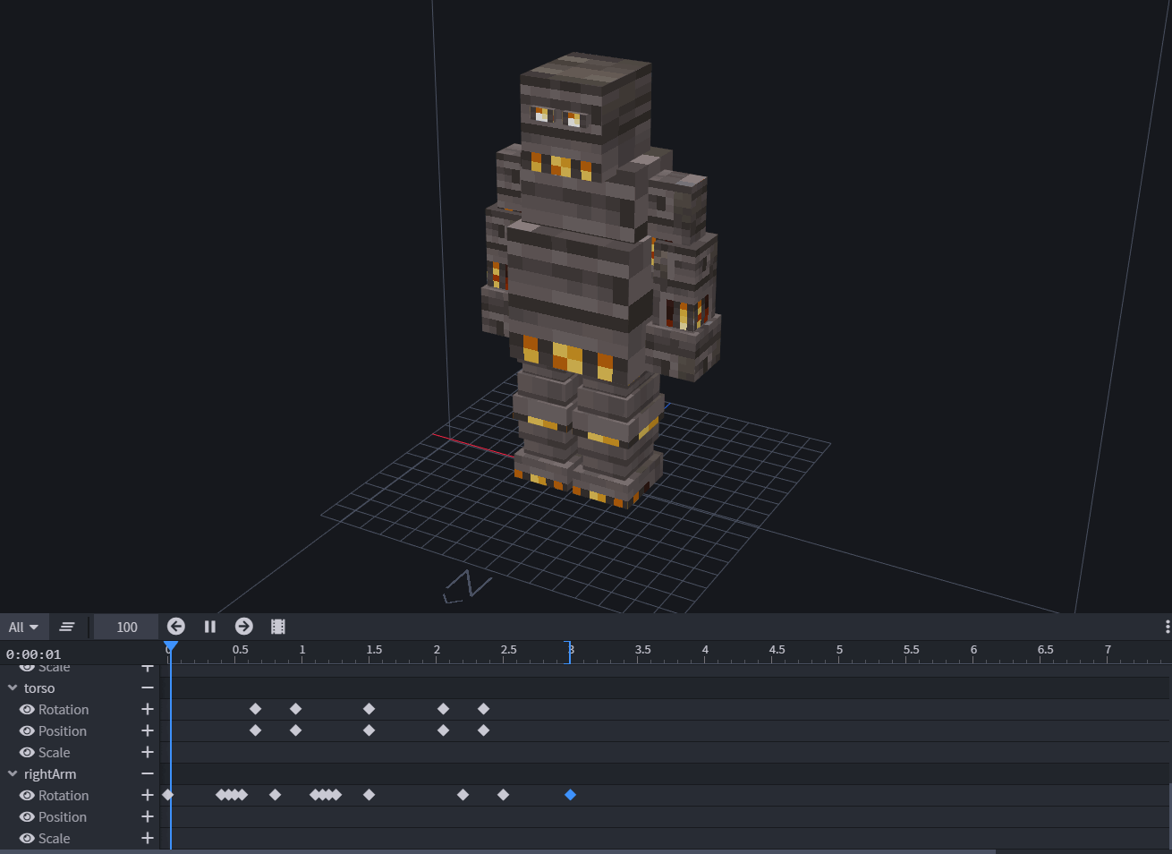Add keyframe to rightArm Rotation channel
Image resolution: width=1172 pixels, height=854 pixels.
pos(148,796)
